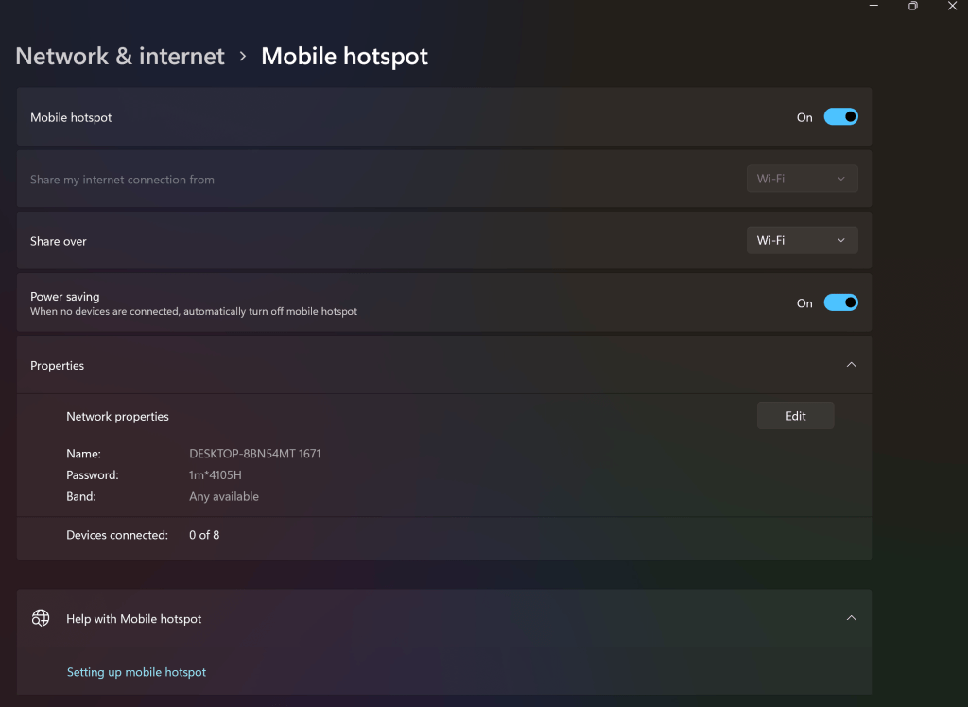Click the hotspot name DESKTOP-8BN54MT 1671
This screenshot has width=968, height=707.
[x=255, y=454]
